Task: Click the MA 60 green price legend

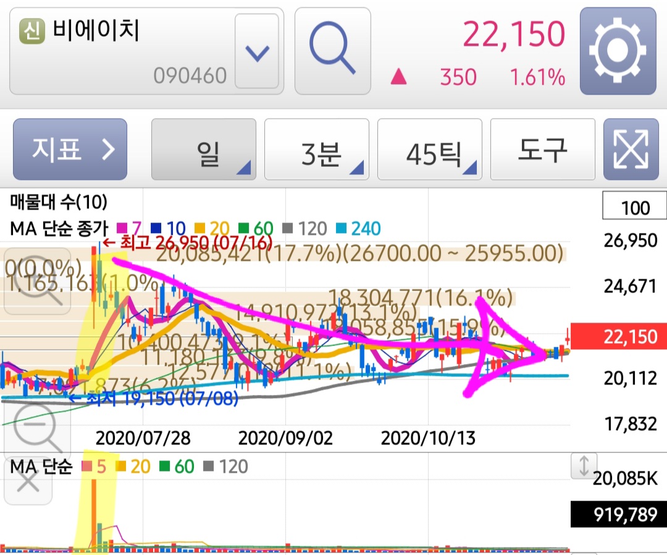Action: pyautogui.click(x=256, y=229)
